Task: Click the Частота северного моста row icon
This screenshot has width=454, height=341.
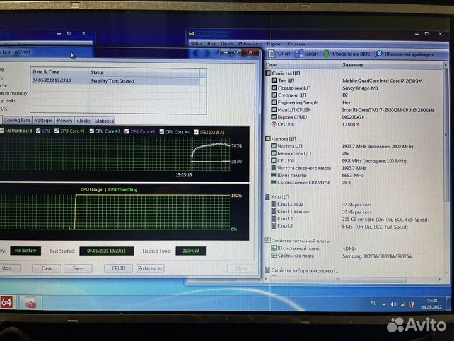Action: point(274,167)
